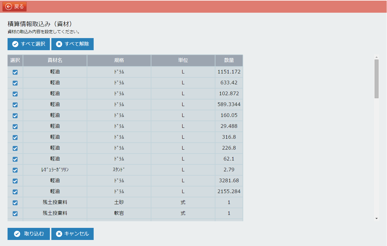Click the すべて選択 button

point(29,44)
